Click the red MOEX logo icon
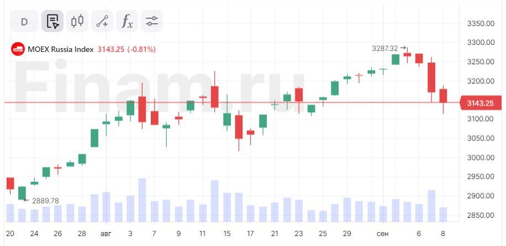506x246 pixels. (18, 49)
